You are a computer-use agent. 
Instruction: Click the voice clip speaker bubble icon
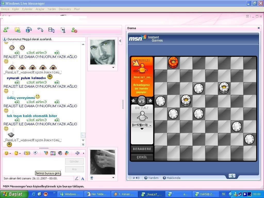click(35, 153)
